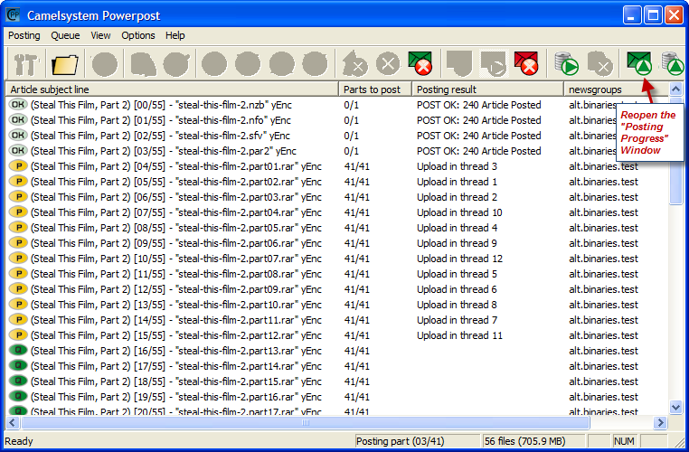Select the steal-this-film-2.part05.rar row subject
Screen dimensions: 689x452
(175, 228)
